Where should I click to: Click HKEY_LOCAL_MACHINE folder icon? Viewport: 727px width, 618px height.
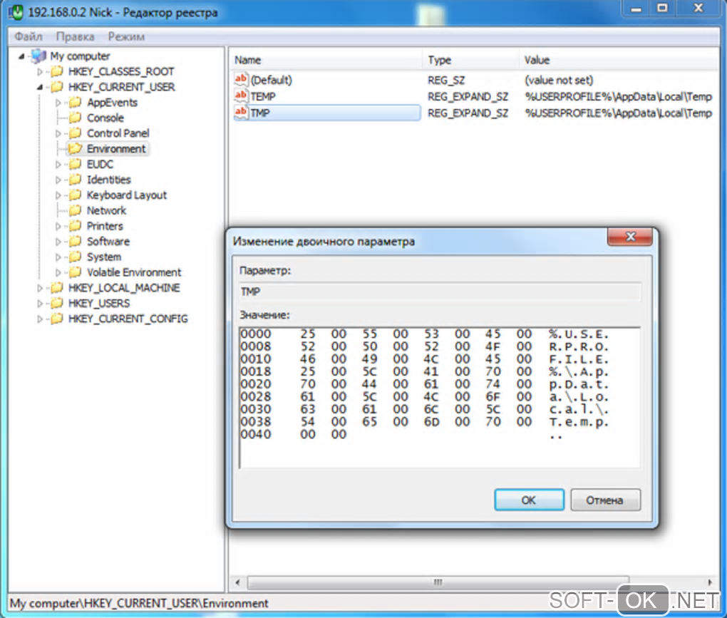[x=56, y=287]
